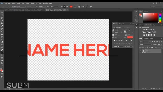Open Character panel font family dropdown
This screenshot has width=163, height=92.
pyautogui.click(x=124, y=27)
